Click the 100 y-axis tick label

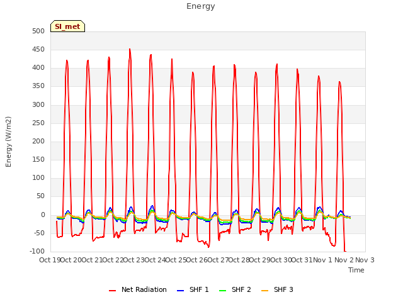click(x=38, y=178)
